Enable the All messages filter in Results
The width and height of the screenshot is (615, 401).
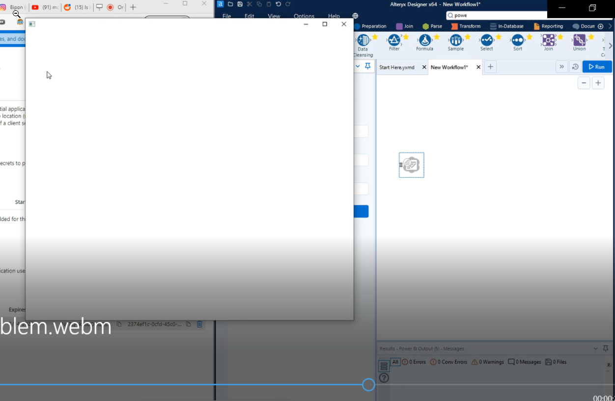click(395, 362)
